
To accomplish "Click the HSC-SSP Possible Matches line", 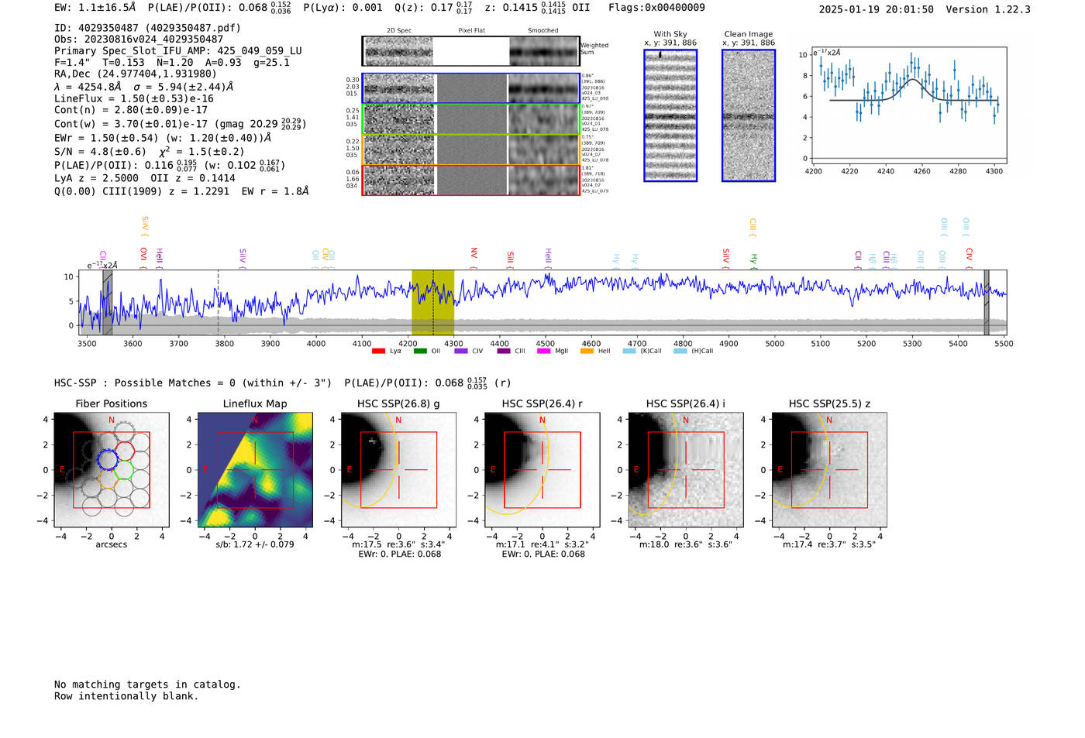I will (283, 383).
